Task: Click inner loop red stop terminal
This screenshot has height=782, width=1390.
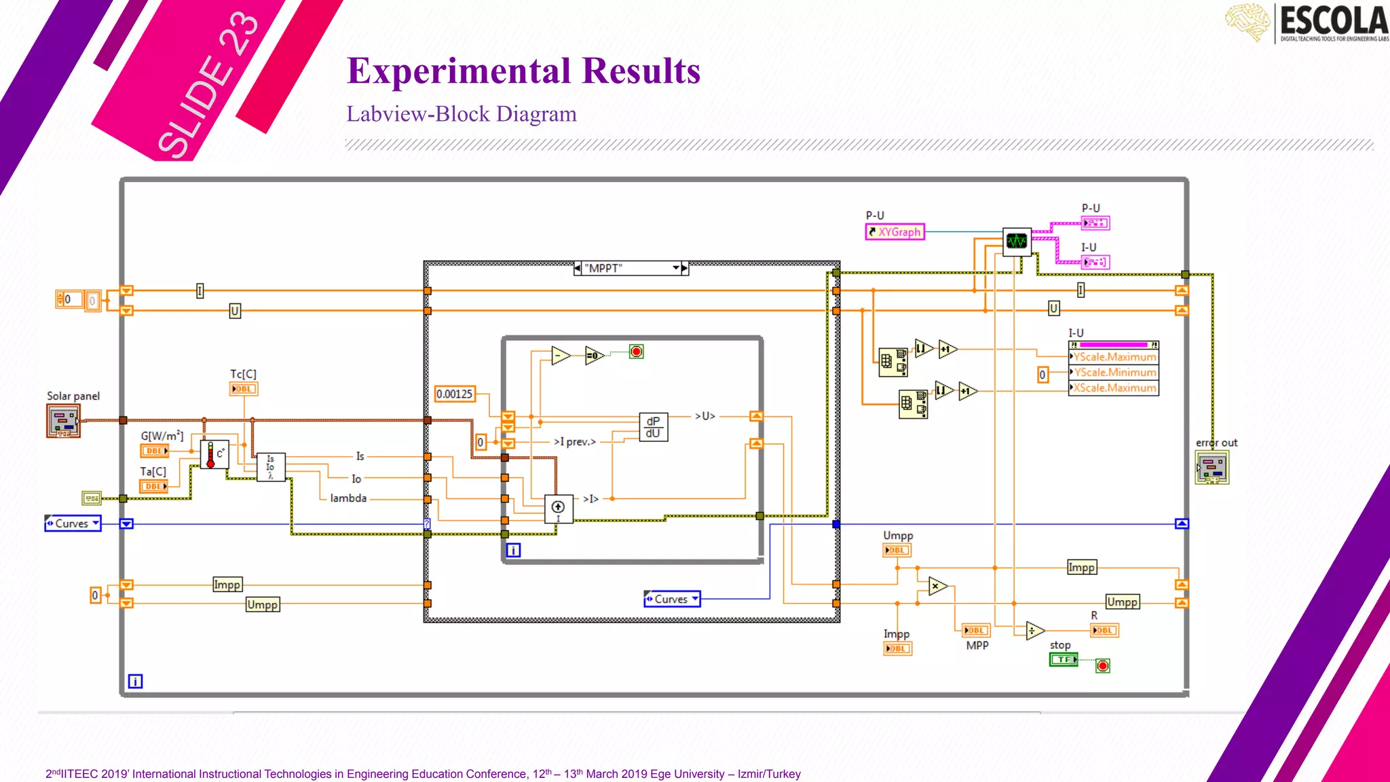Action: [x=636, y=352]
